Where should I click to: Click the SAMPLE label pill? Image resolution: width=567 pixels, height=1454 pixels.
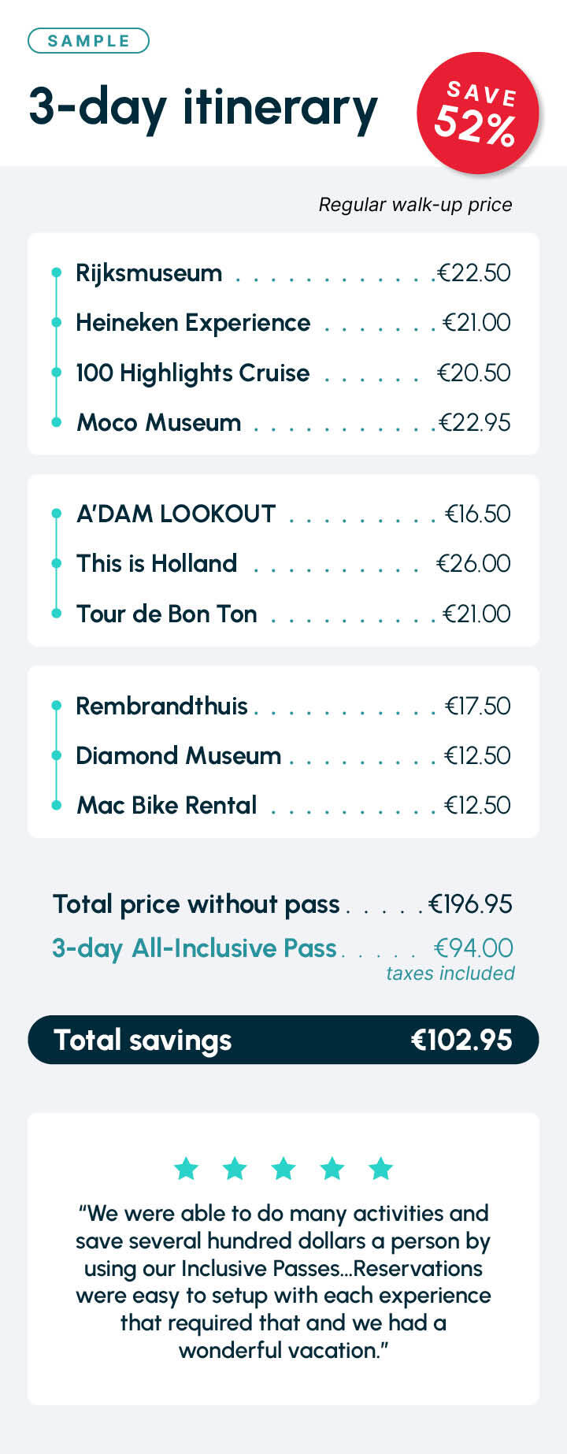tap(88, 41)
